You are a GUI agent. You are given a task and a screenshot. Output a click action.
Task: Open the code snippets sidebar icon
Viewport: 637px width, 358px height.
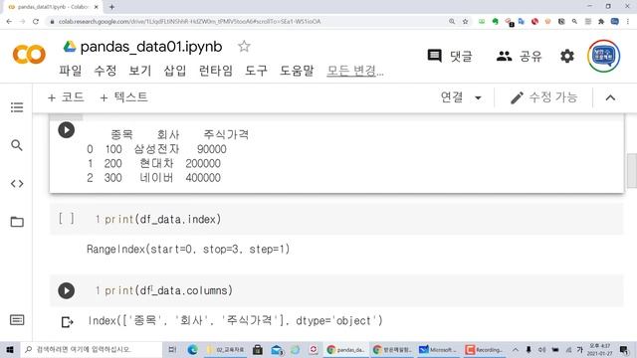coord(17,183)
